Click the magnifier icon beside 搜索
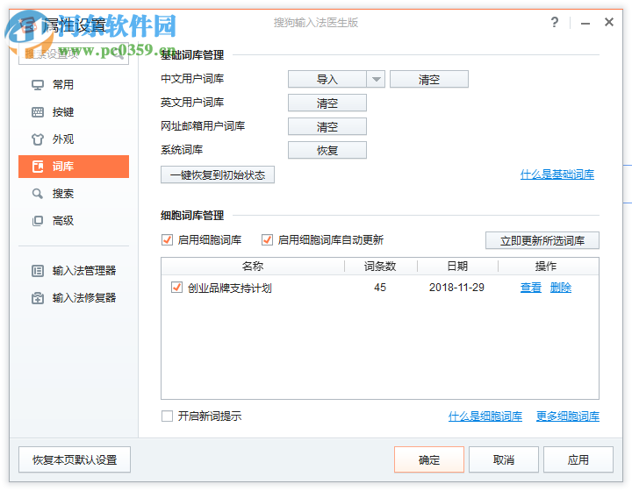This screenshot has width=632, height=491. [38, 194]
